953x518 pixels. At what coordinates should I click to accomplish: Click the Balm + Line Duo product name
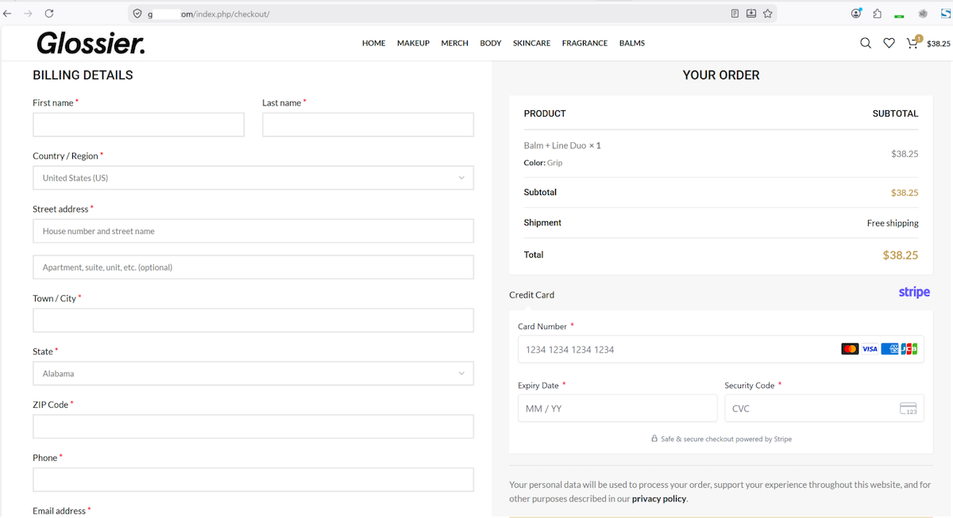click(x=555, y=146)
